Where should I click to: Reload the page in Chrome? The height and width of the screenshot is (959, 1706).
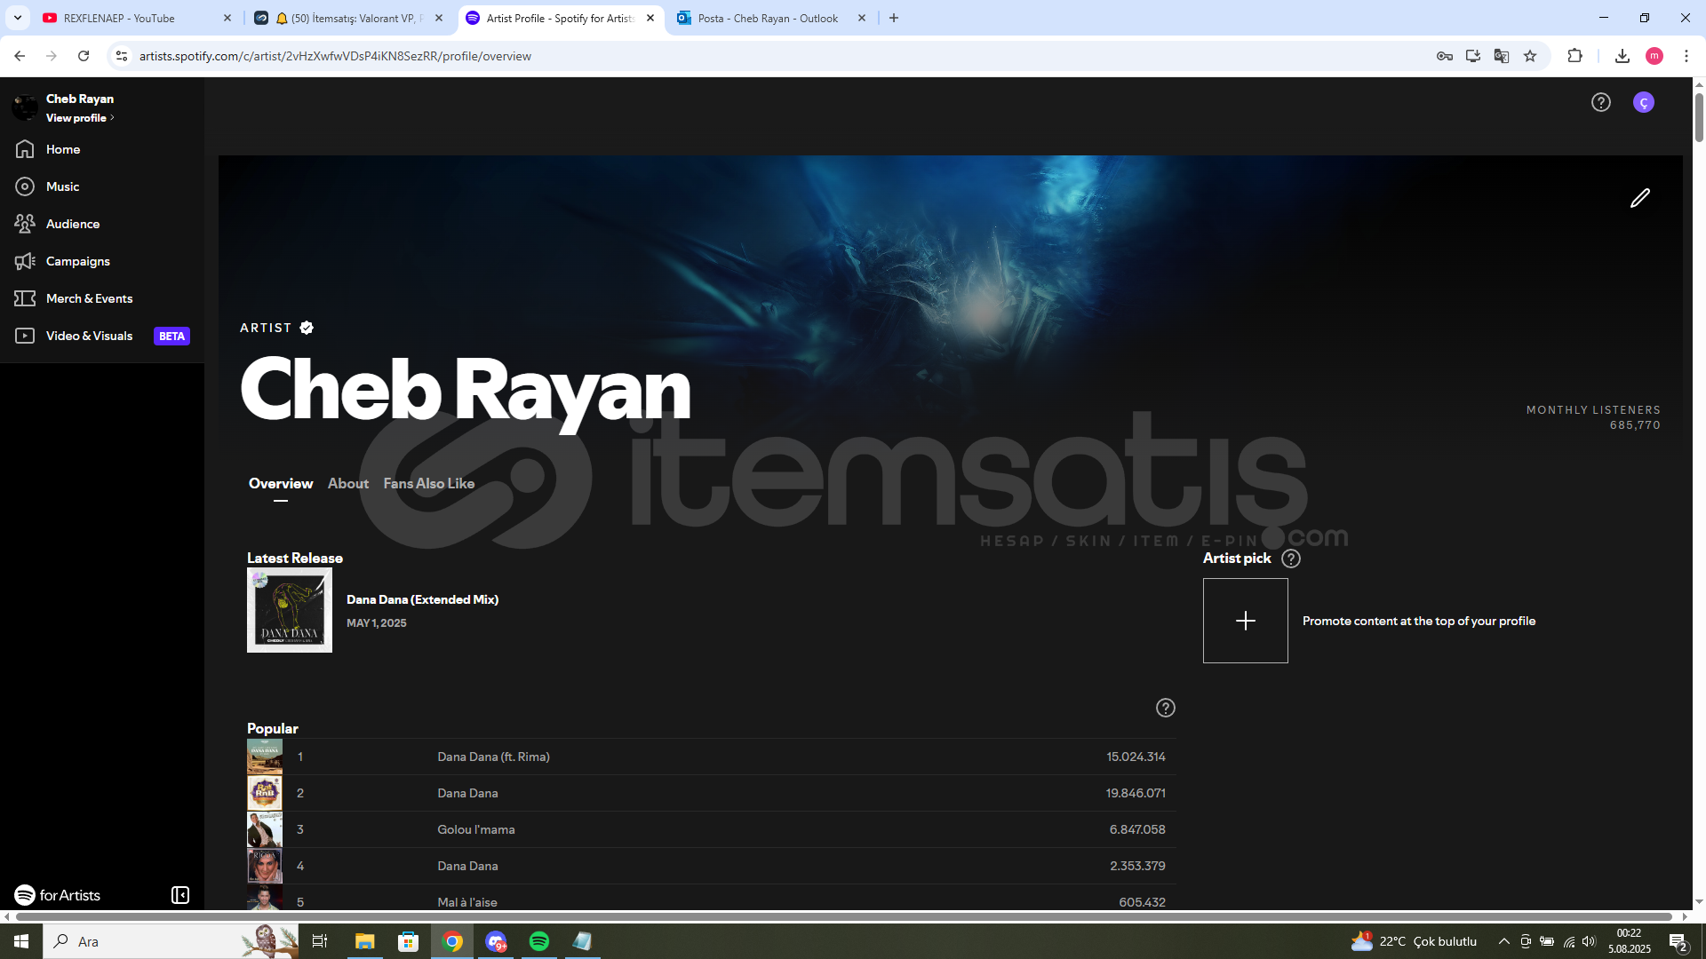(84, 56)
